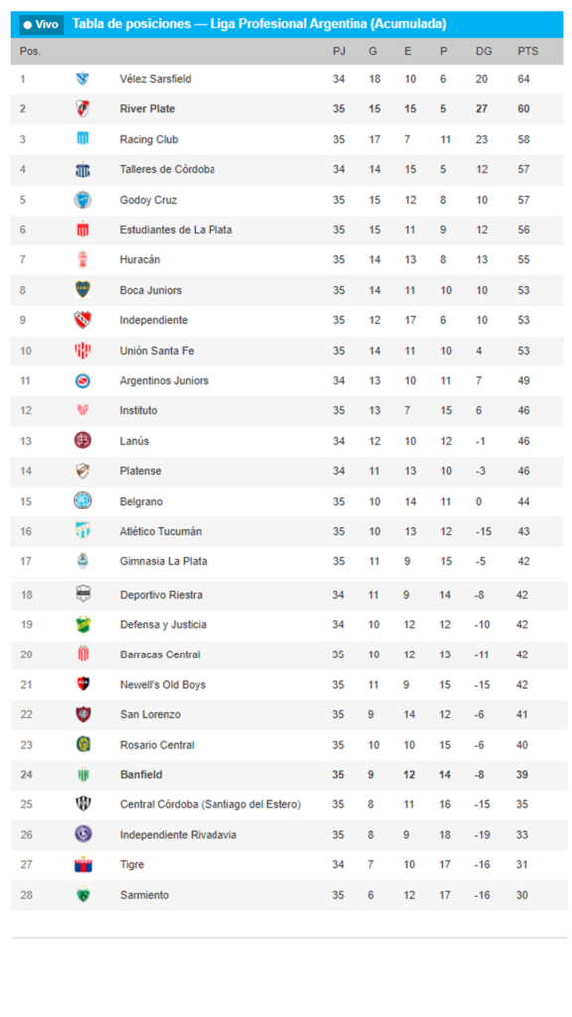Click the Independiente red crest
Viewport: 572px width, 1017px height.
83,320
